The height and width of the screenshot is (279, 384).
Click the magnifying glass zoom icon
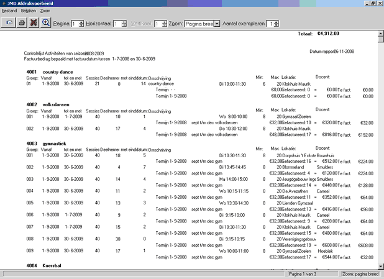[x=46, y=23]
